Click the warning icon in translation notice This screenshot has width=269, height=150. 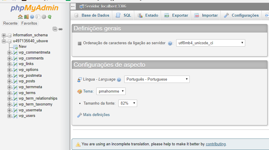point(78,144)
